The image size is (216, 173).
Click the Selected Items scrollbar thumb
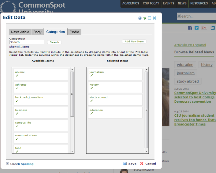pos(147,110)
